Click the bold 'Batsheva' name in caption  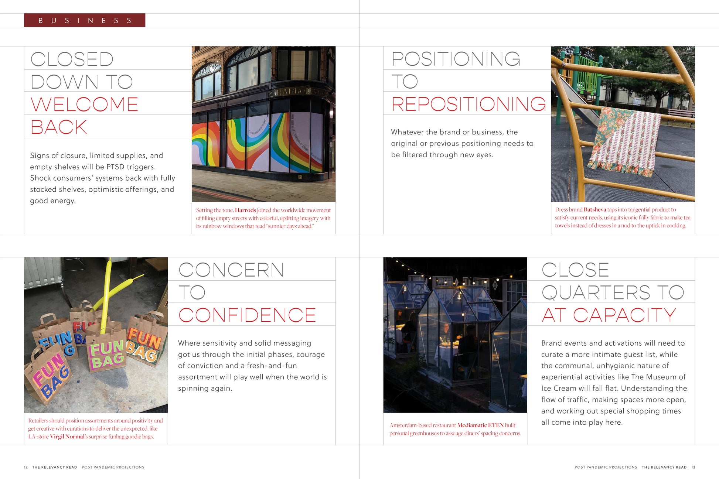pos(595,209)
